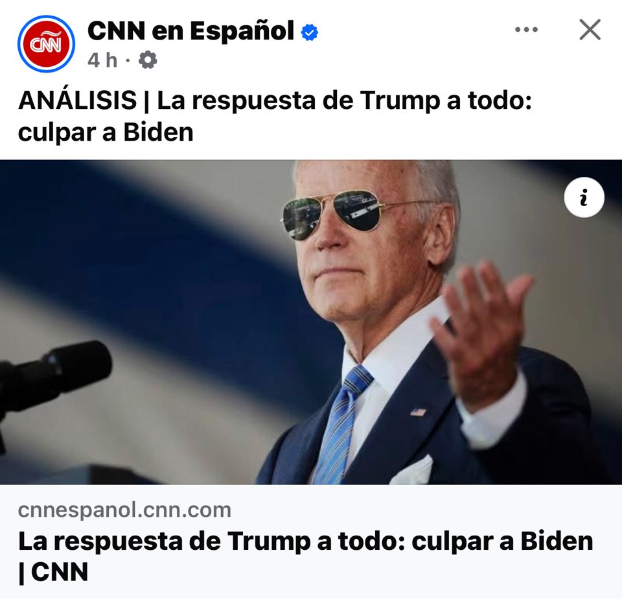The image size is (622, 603).
Task: Open the image info 'i' button
Action: [584, 197]
